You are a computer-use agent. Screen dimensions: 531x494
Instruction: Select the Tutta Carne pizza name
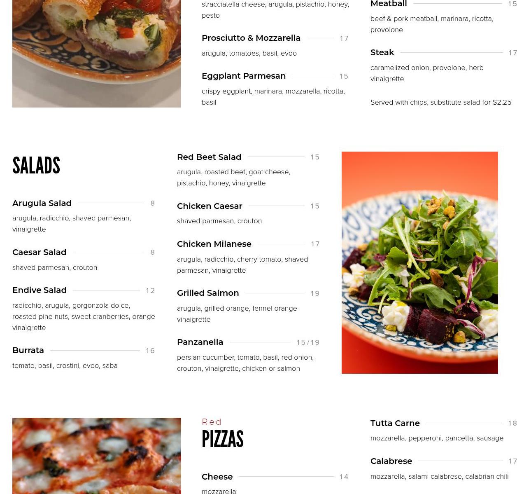pyautogui.click(x=395, y=423)
